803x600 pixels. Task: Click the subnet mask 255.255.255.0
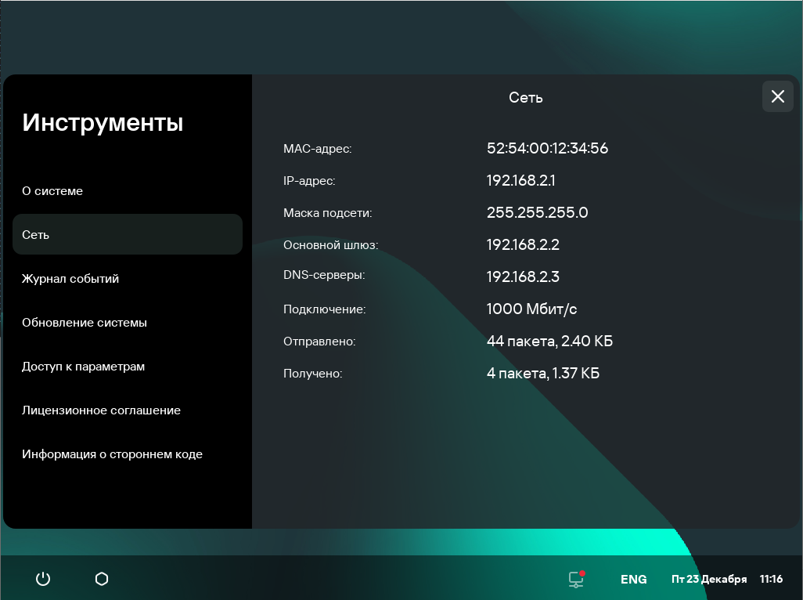point(537,212)
